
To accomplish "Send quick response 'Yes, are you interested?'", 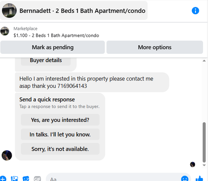I will click(x=60, y=120).
